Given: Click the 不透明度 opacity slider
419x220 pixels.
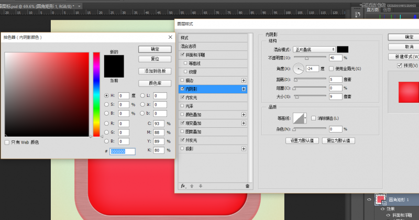Looking at the screenshot, I should (x=310, y=58).
